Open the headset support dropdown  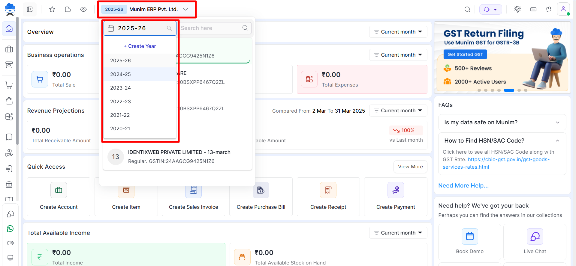(490, 9)
